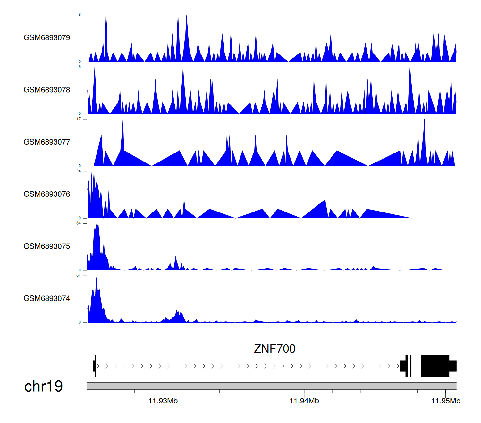Click the ZNF700 gene name

point(274,349)
